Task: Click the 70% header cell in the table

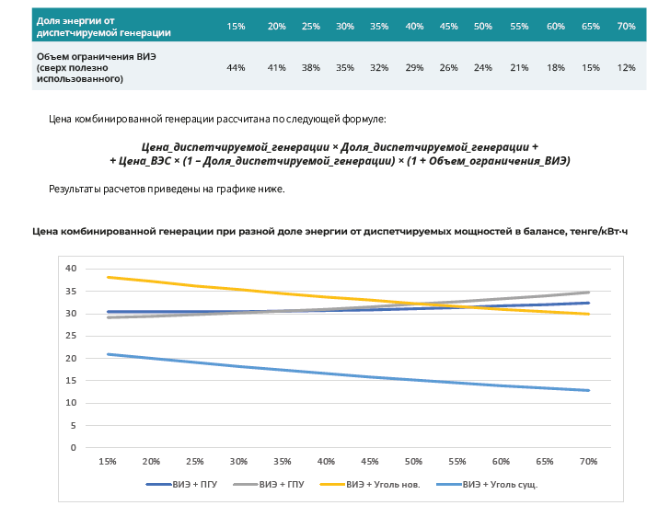Action: [627, 27]
